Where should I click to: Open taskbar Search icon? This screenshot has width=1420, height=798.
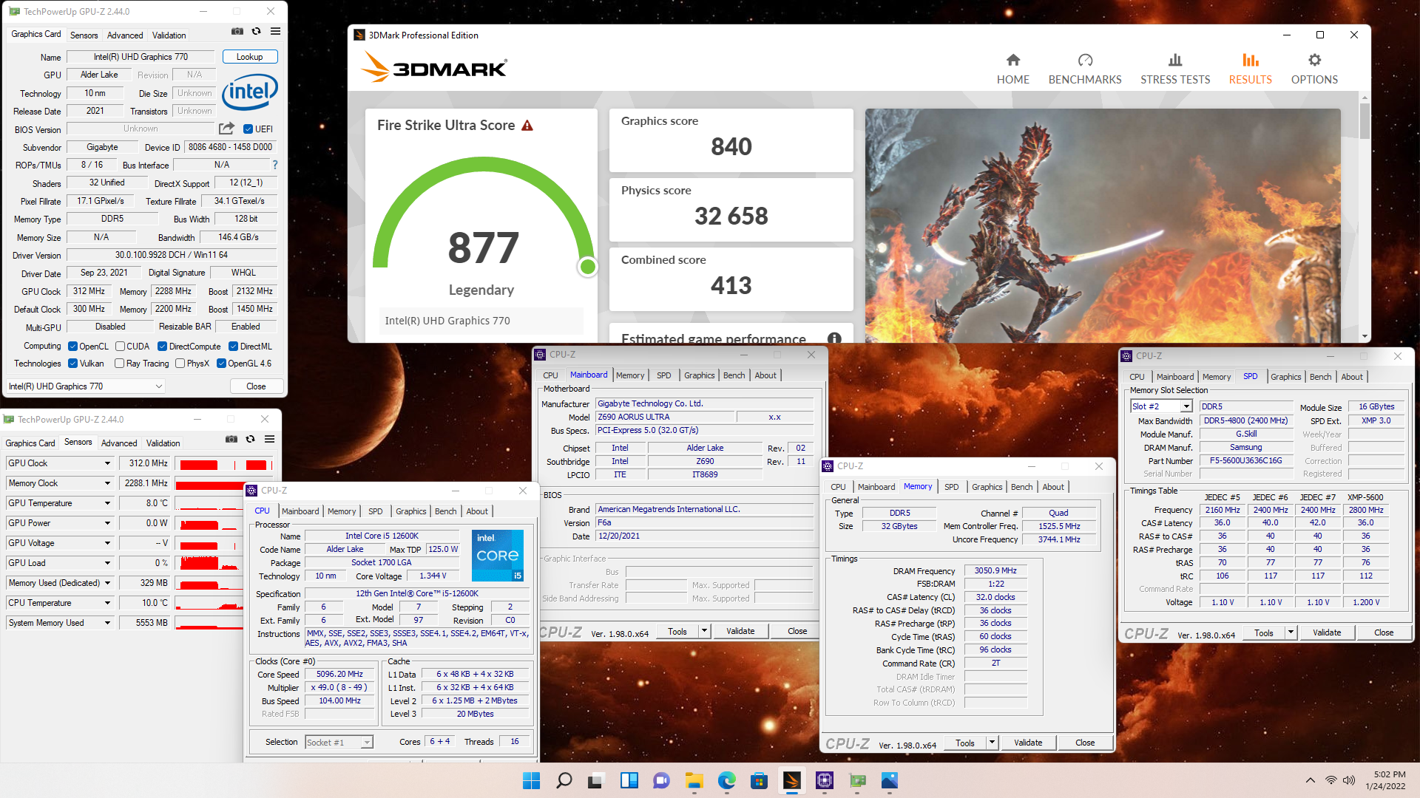click(564, 780)
